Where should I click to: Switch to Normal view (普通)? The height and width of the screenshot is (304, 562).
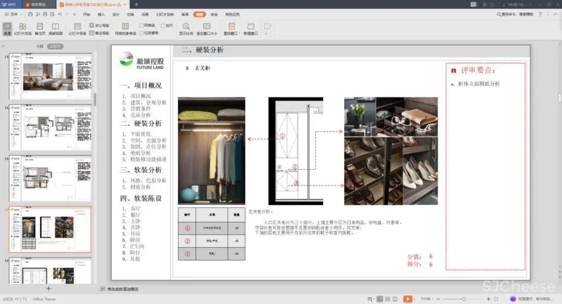tap(7, 29)
